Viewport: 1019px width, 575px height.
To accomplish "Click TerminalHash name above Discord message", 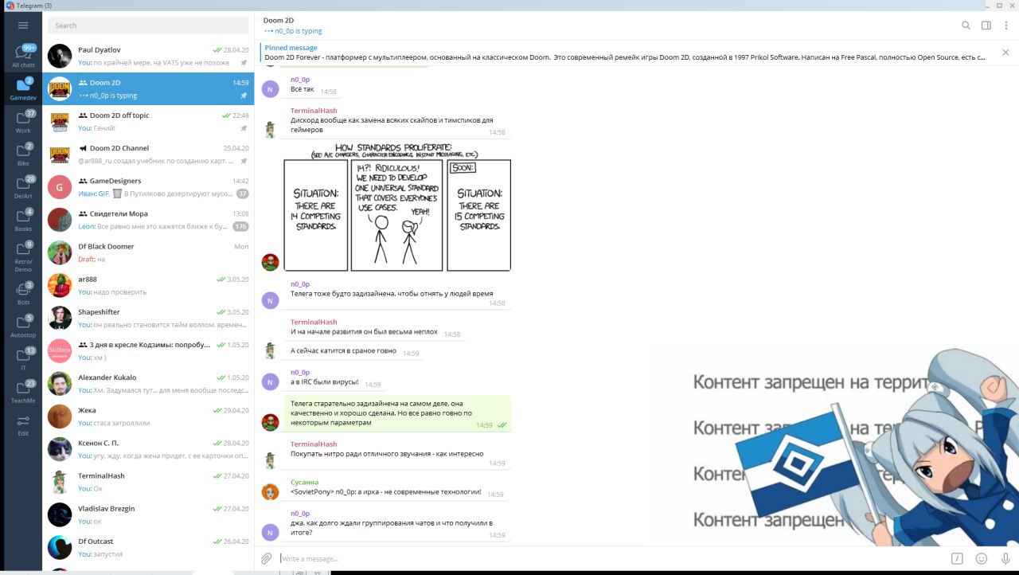I will click(314, 111).
